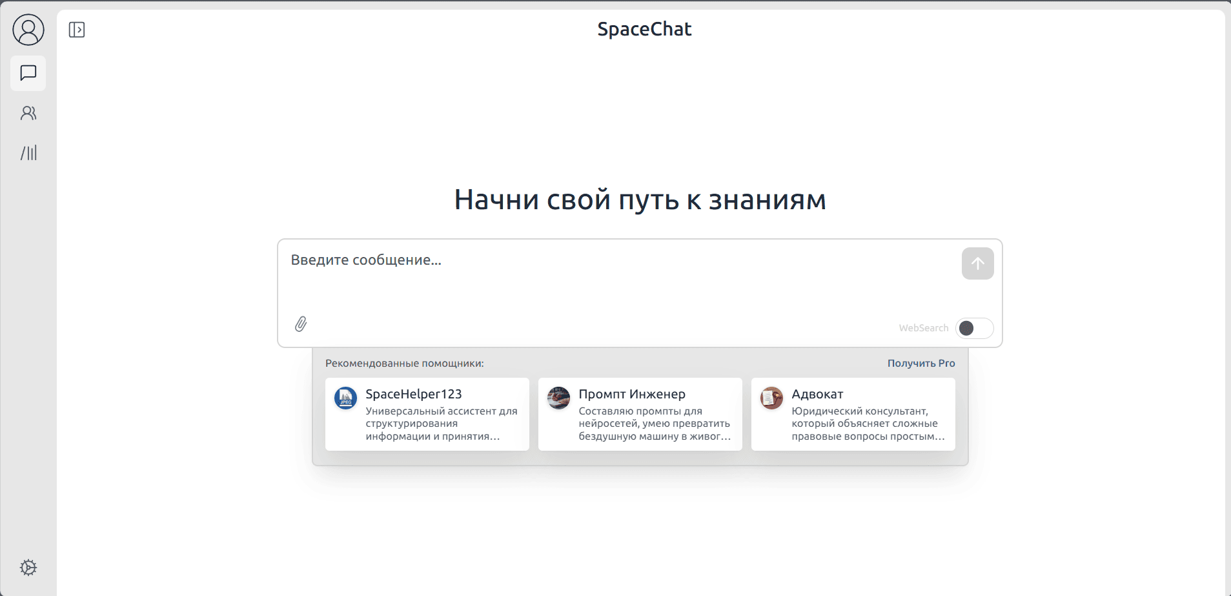
Task: Open the assistants section via the people icon
Action: pos(28,113)
